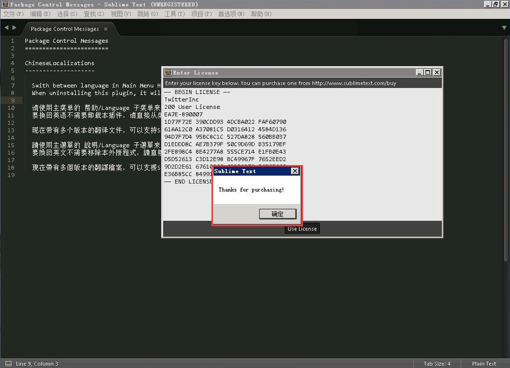Close the Sublime Text thanks dialog

tap(295, 171)
